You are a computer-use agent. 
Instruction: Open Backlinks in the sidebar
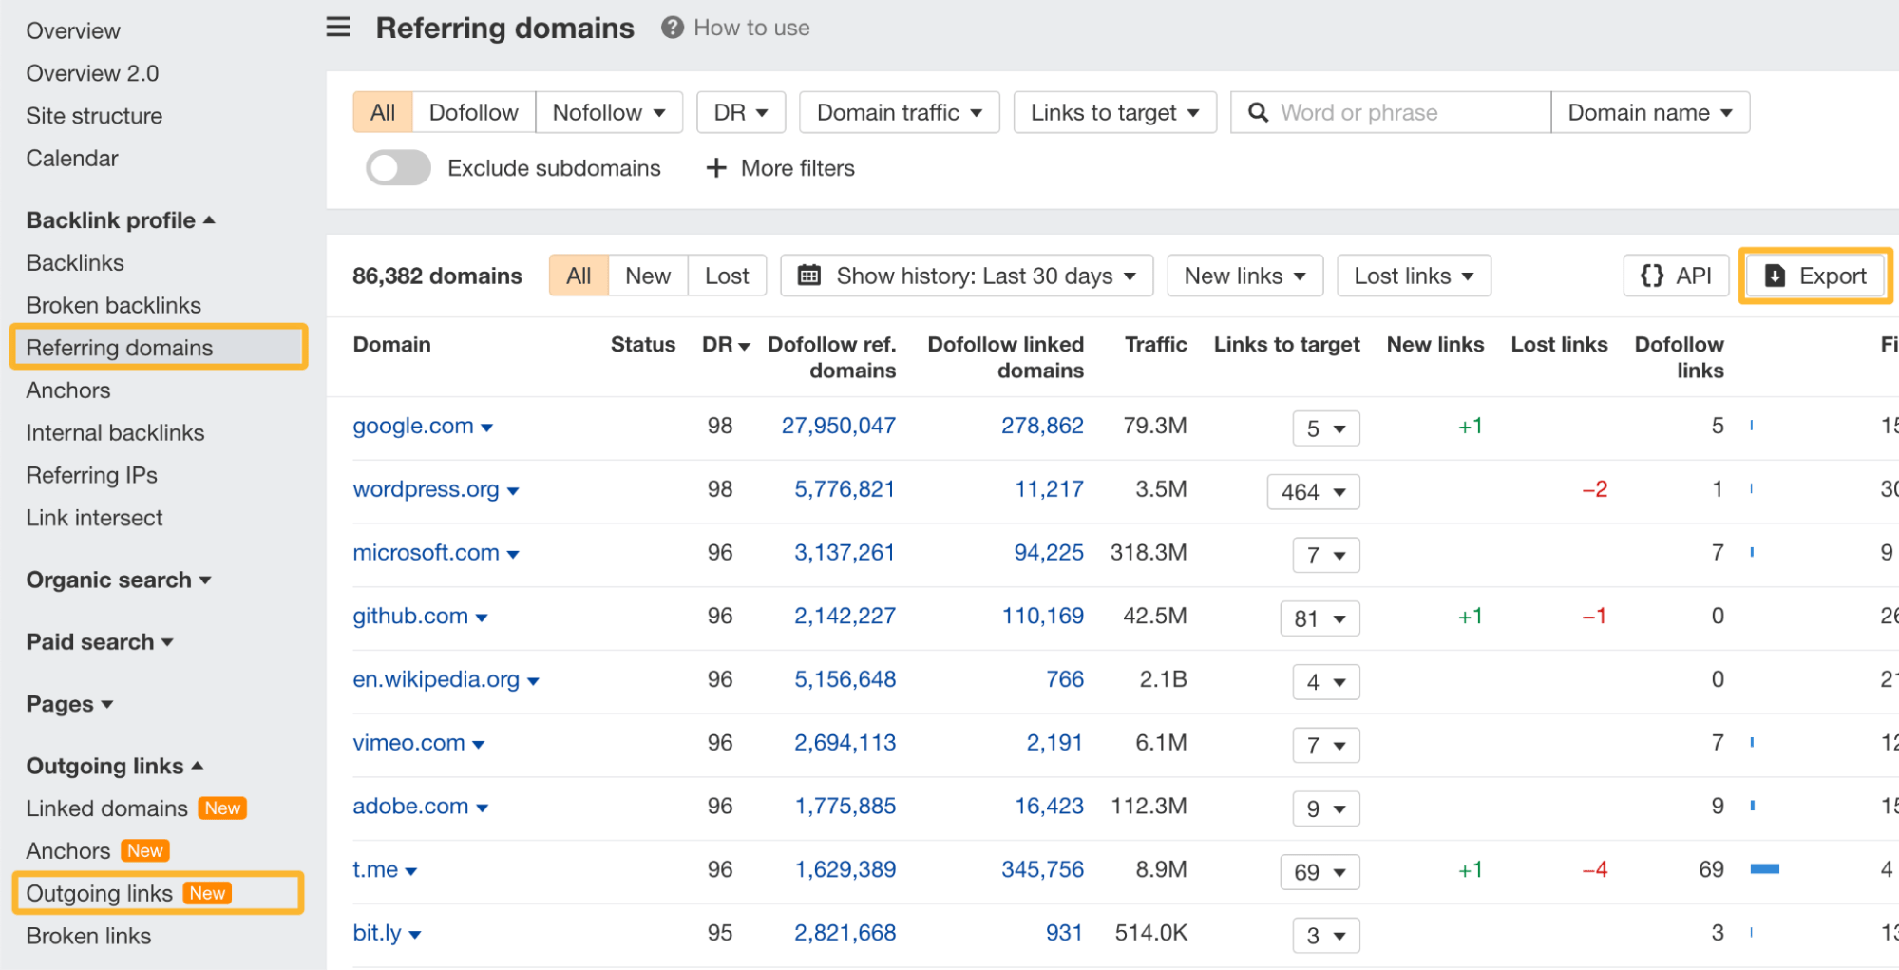75,262
